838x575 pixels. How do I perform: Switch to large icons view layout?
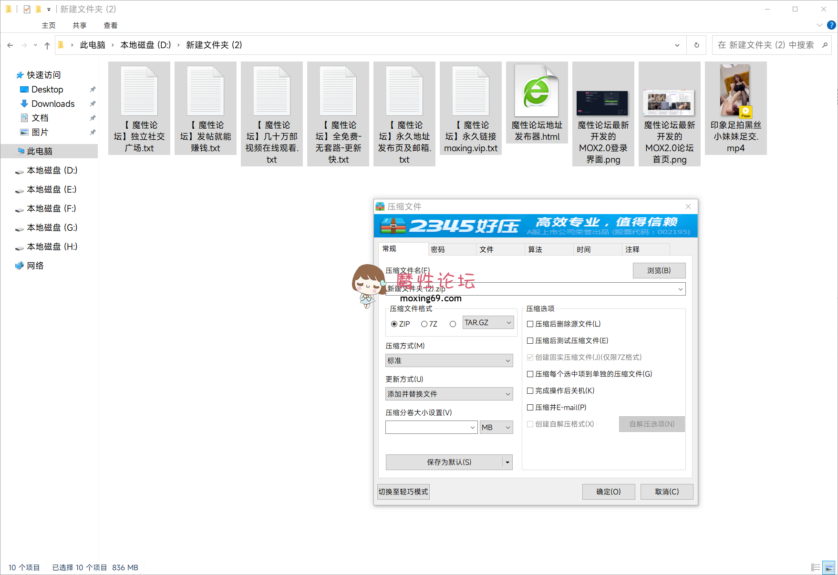[x=829, y=567]
